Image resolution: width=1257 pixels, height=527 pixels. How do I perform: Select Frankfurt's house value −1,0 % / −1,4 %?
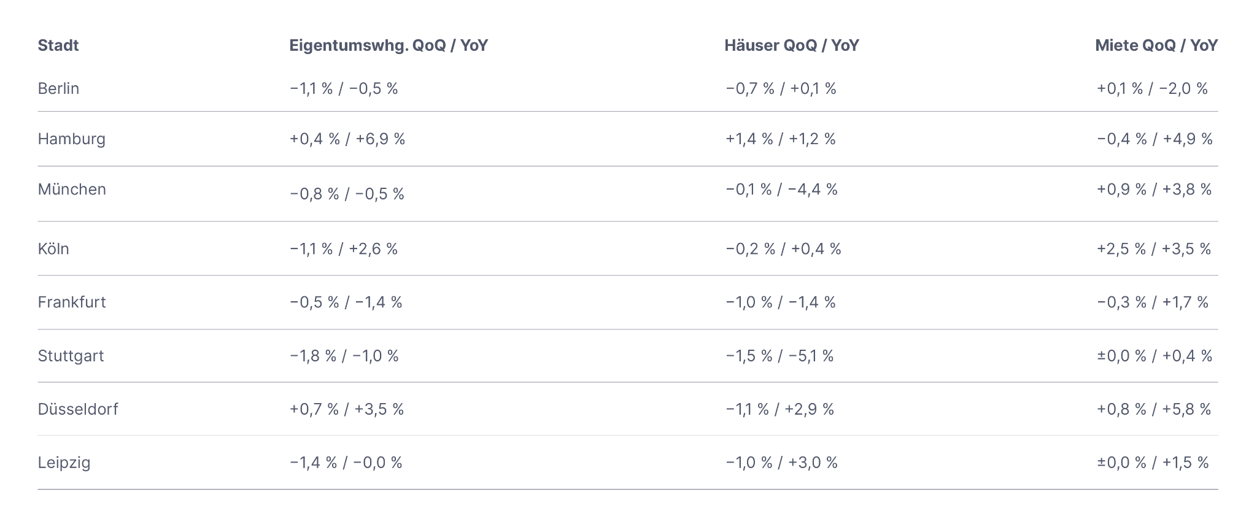pyautogui.click(x=781, y=302)
